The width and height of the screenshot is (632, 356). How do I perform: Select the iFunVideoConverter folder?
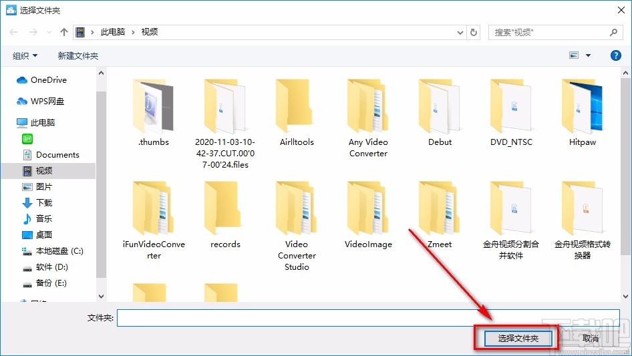[x=154, y=220]
